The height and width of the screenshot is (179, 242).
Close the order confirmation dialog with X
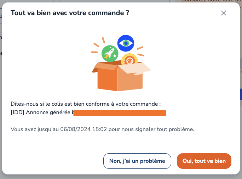(223, 13)
